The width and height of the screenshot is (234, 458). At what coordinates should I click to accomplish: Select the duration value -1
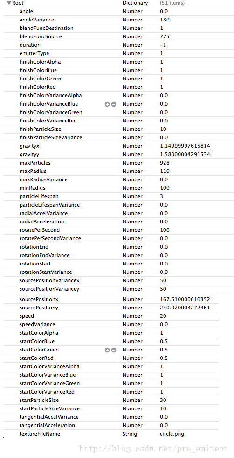[163, 45]
